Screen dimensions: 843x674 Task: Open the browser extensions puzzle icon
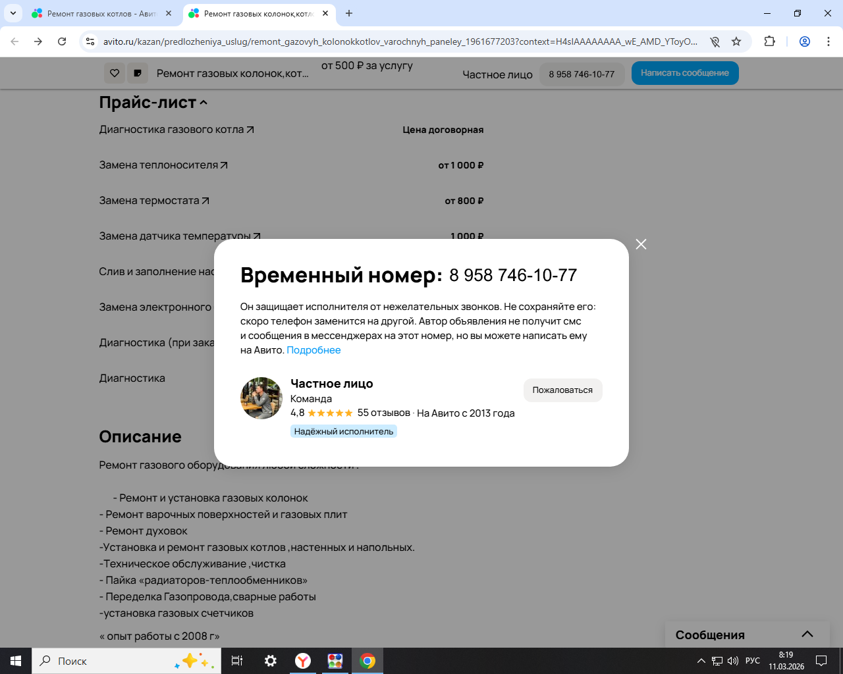(x=769, y=41)
